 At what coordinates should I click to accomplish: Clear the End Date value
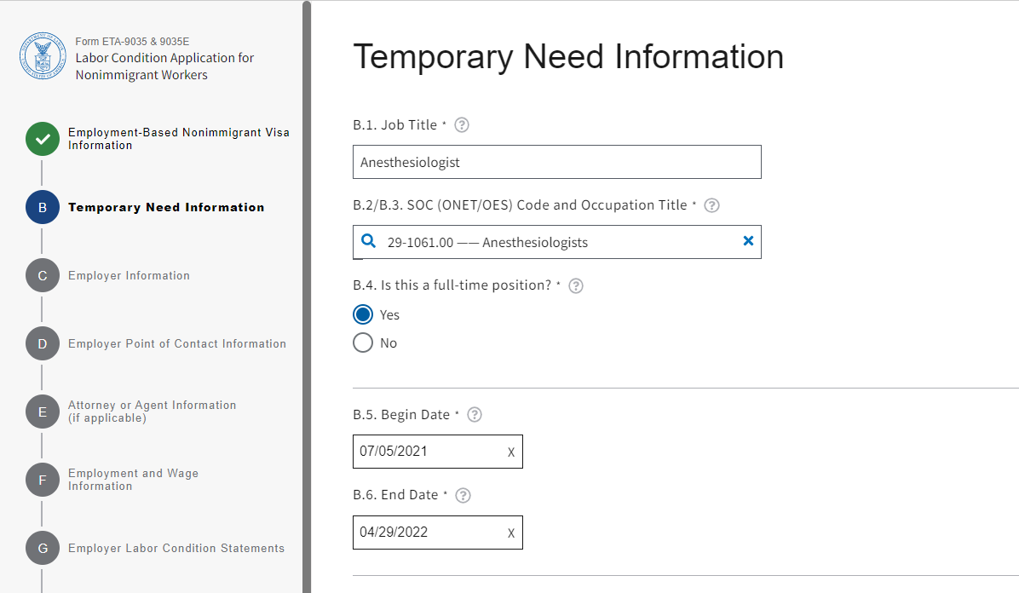[x=511, y=533]
